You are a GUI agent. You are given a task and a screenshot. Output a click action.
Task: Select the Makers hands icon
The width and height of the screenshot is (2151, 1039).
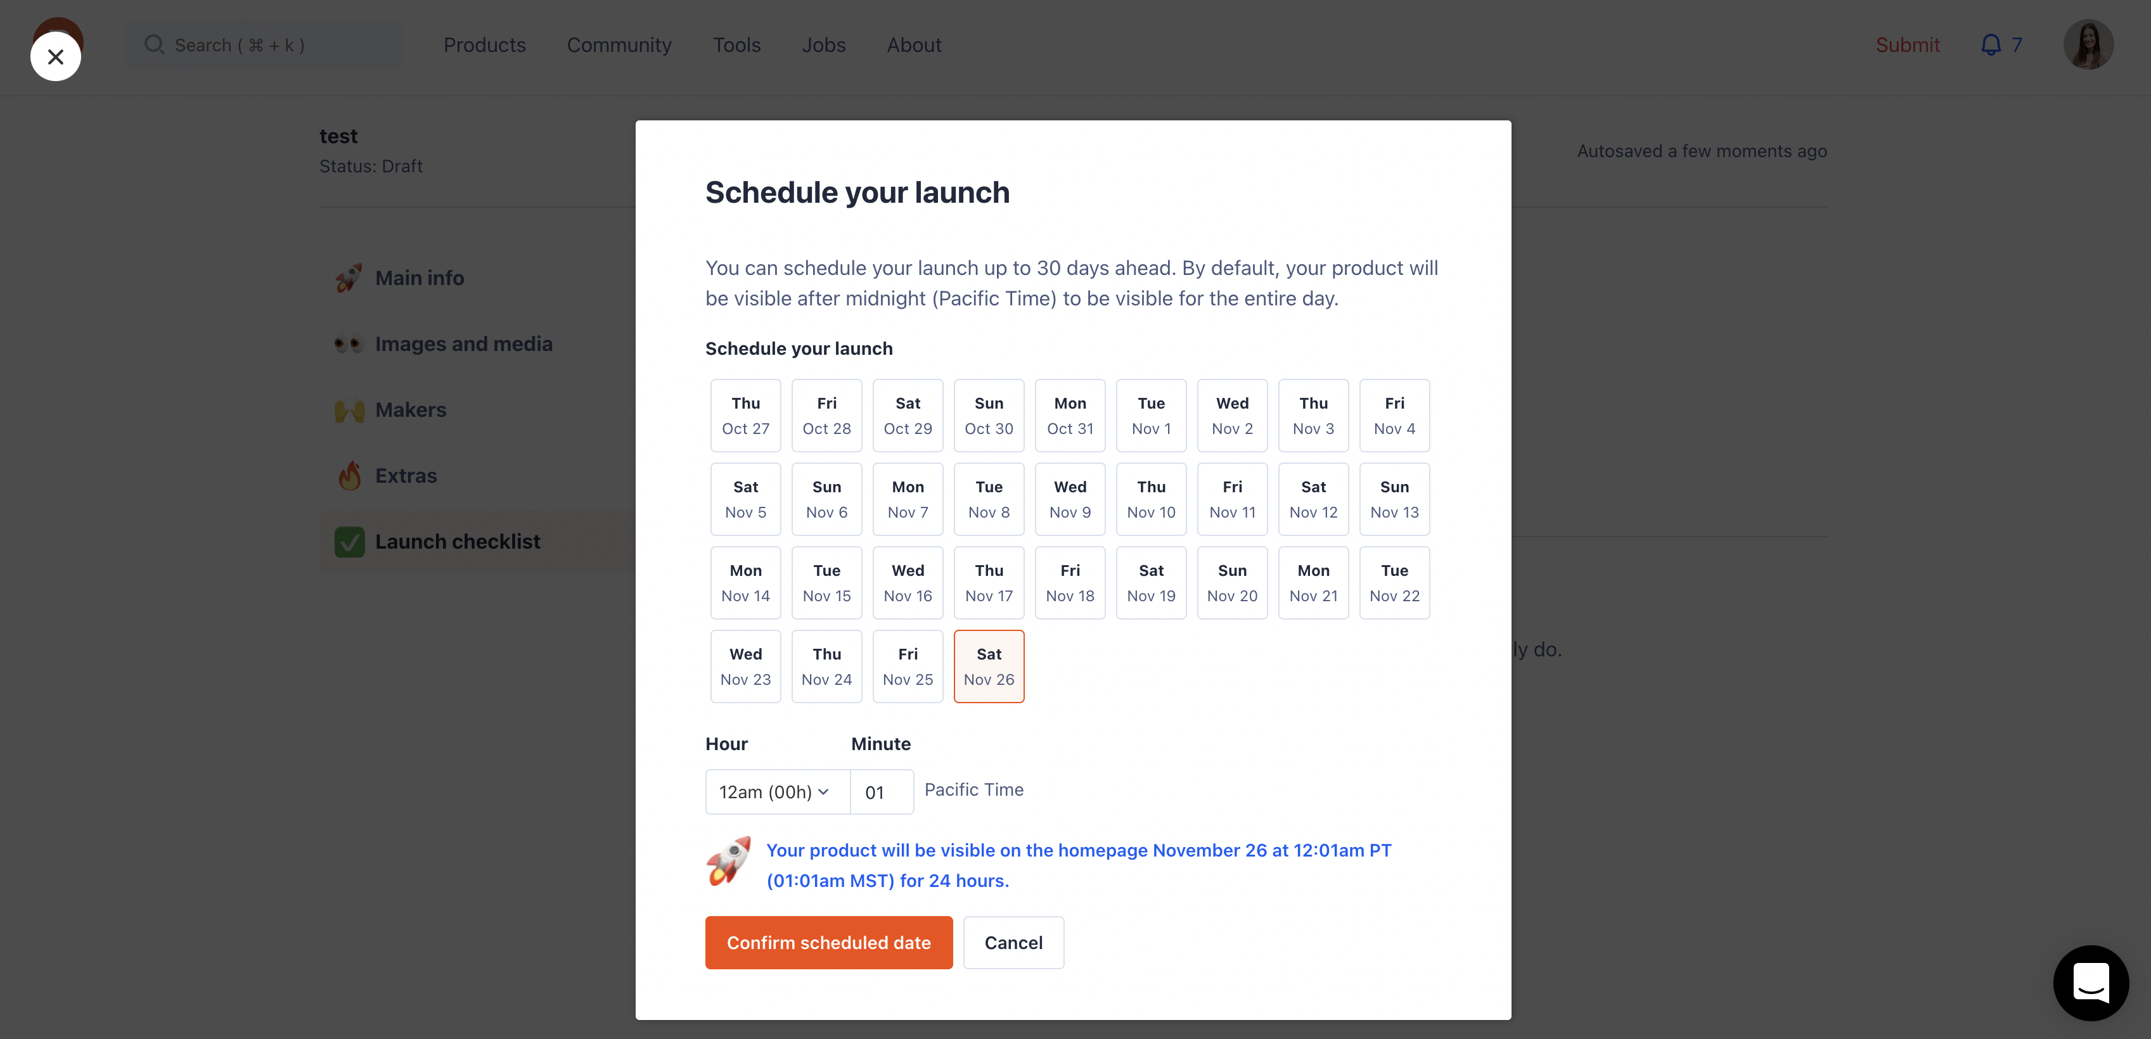[x=349, y=410]
